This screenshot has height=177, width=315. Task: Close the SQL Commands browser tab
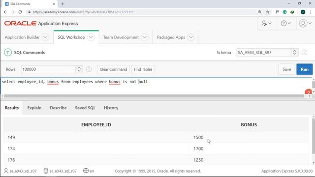pos(54,4)
